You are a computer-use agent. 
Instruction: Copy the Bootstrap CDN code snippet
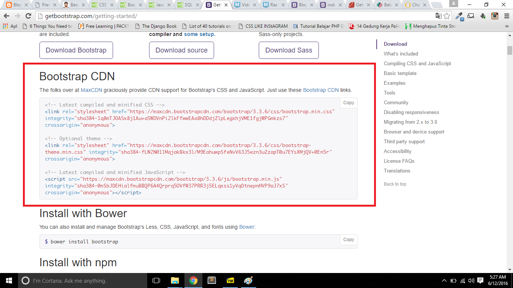(348, 103)
